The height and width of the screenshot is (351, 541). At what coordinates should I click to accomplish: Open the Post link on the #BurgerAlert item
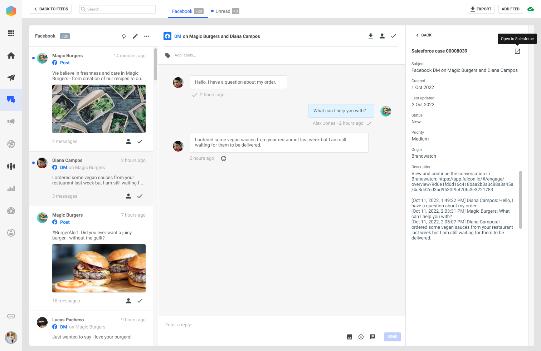pos(65,222)
